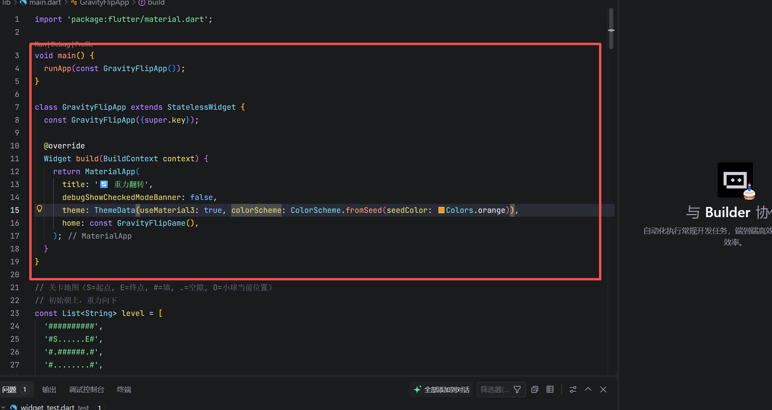Viewport: 772px width, 410px height.
Task: Click the 'const List<String> level' declaration
Action: (89, 313)
